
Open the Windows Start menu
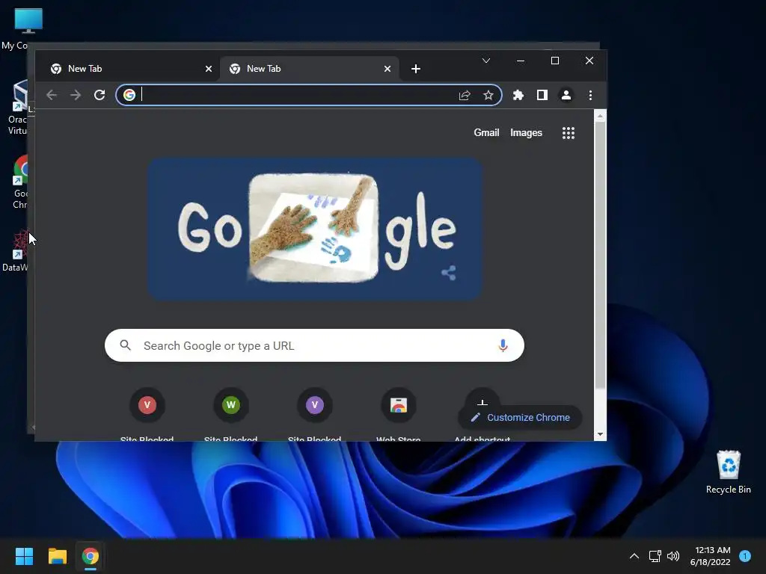(24, 556)
